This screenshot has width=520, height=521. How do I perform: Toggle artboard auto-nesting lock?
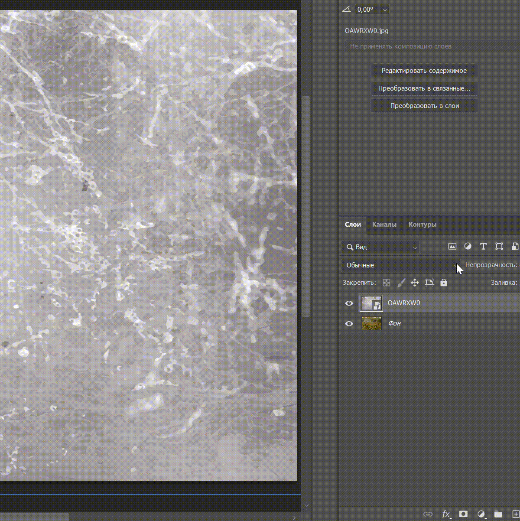point(429,283)
